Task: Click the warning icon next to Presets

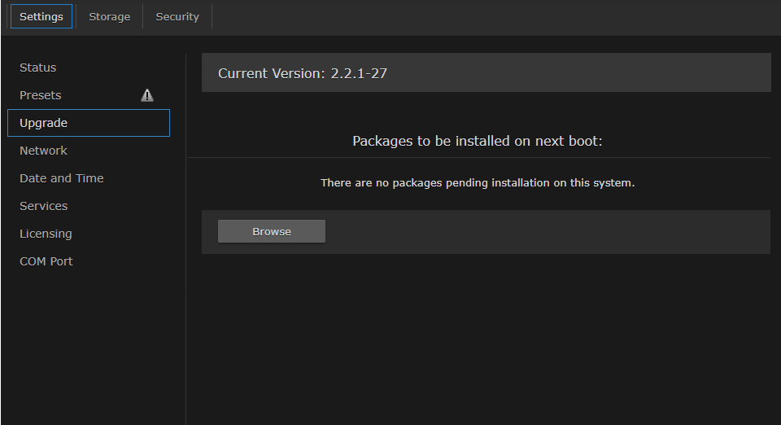Action: pos(146,95)
